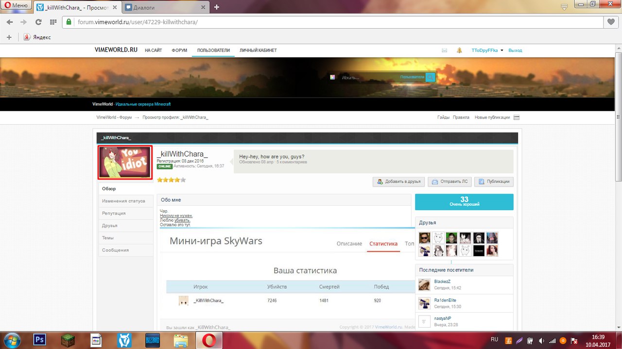This screenshot has width=622, height=349.
Task: Click the VIMEWORLD.RU site logo
Action: 116,50
